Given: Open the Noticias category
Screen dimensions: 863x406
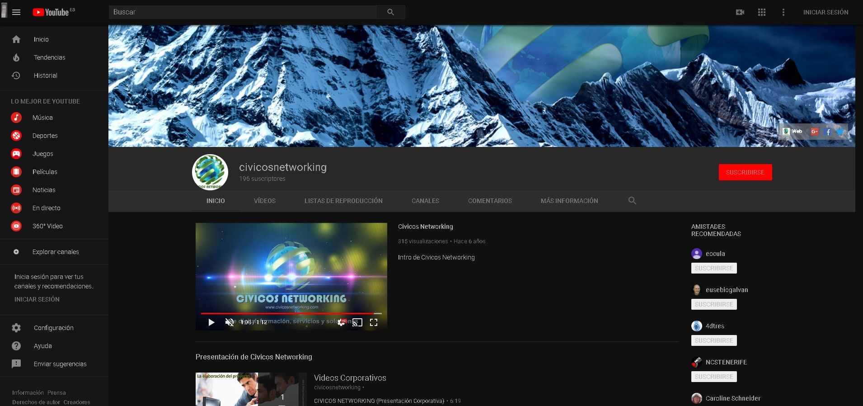Looking at the screenshot, I should click(x=54, y=190).
